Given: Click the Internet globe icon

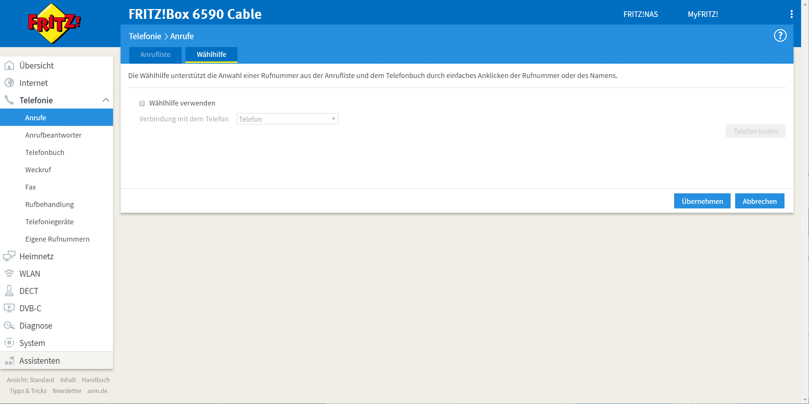Looking at the screenshot, I should tap(9, 83).
